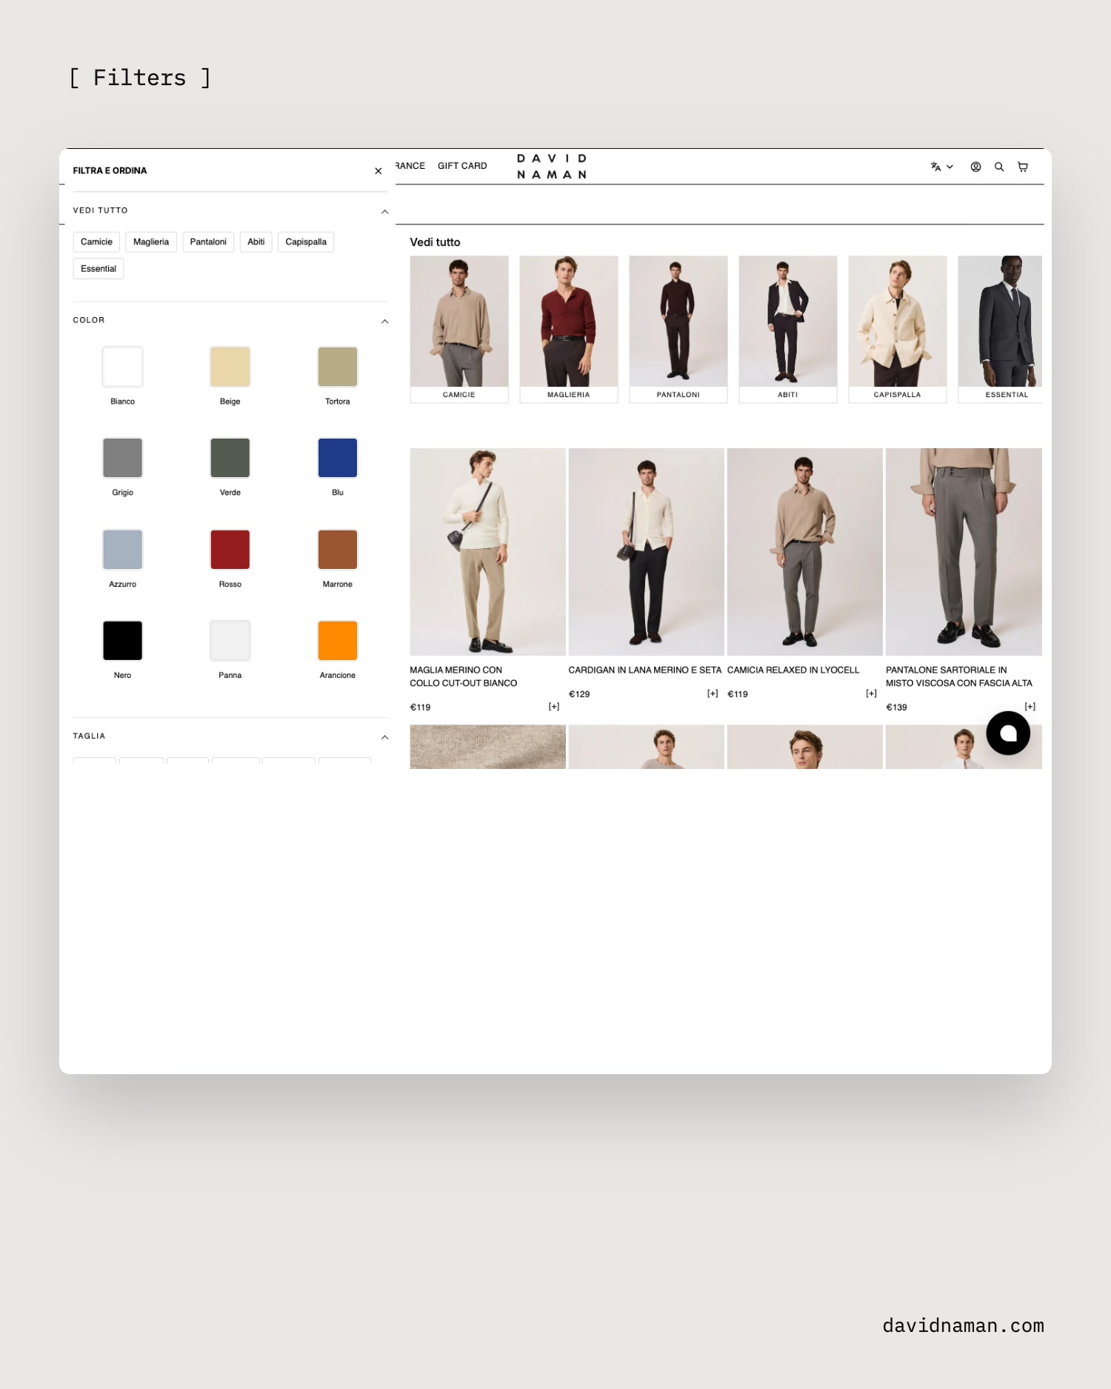The height and width of the screenshot is (1389, 1111).
Task: View the white merino sweater product image
Action: click(x=487, y=552)
